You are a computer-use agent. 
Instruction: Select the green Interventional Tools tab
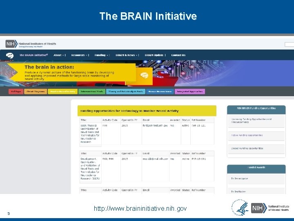tap(92, 92)
